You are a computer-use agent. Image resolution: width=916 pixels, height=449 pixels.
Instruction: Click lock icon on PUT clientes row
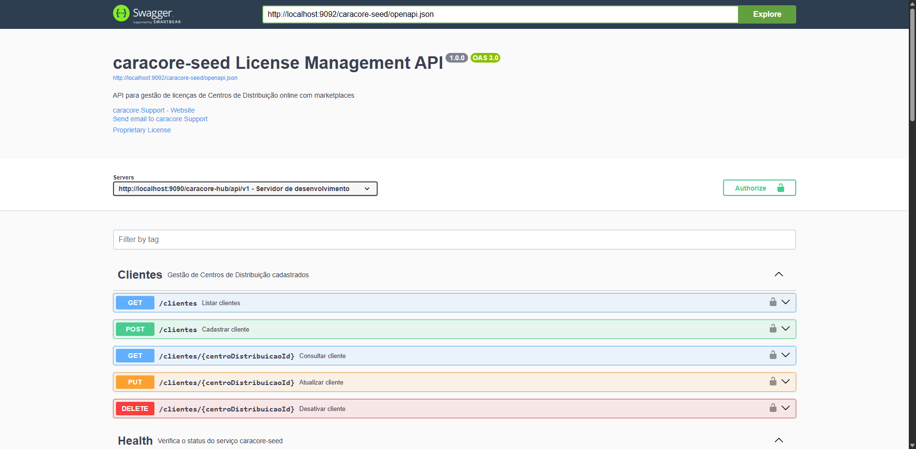[773, 382]
